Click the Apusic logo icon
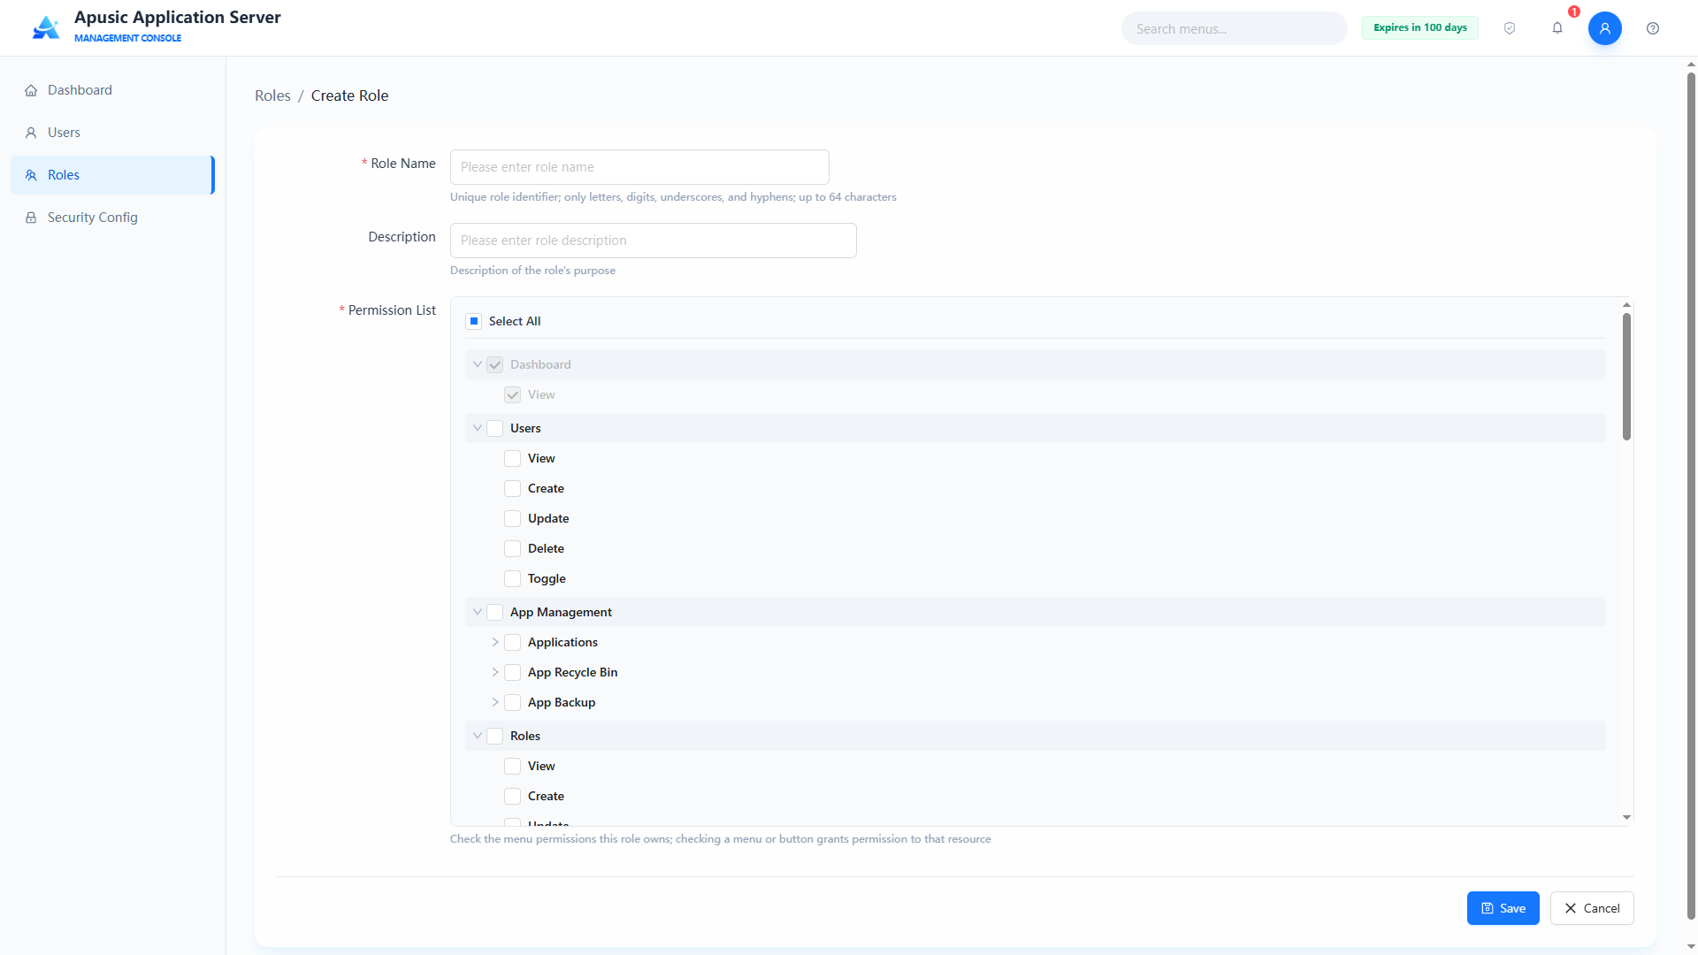Viewport: 1698px width, 955px height. pos(46,27)
